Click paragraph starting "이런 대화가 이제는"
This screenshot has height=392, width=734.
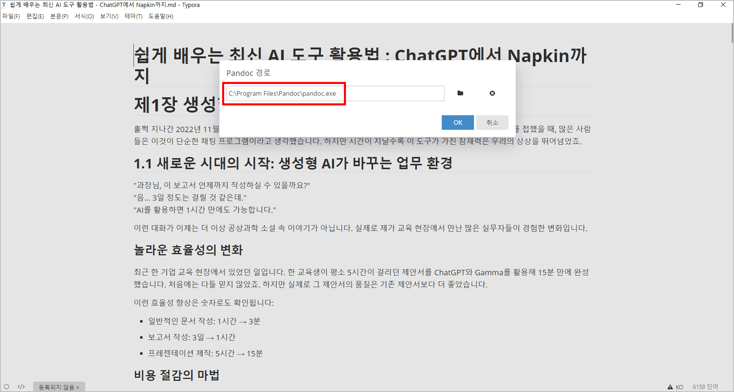tap(361, 228)
